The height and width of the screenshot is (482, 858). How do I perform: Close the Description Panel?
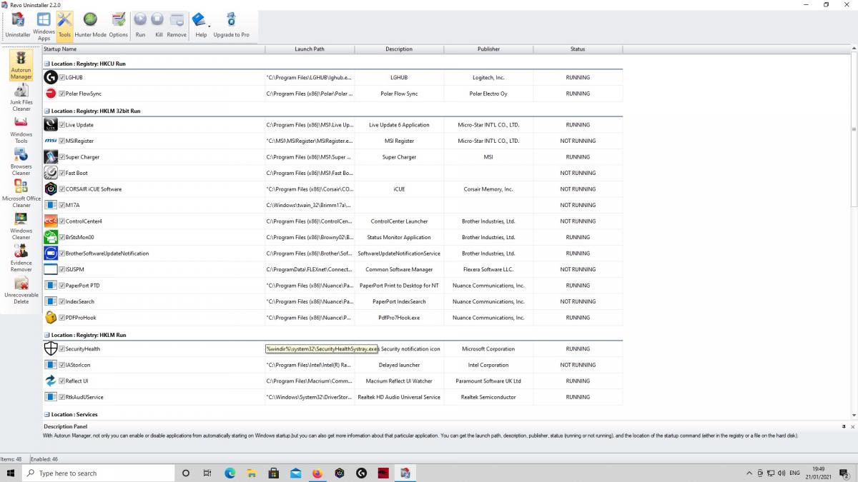pos(852,426)
